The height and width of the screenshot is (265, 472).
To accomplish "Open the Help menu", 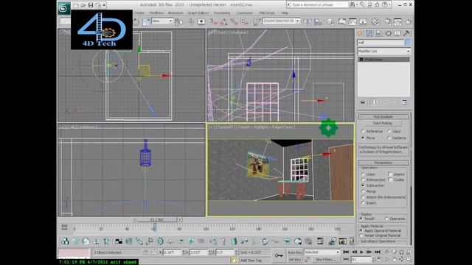I will pyautogui.click(x=285, y=13).
